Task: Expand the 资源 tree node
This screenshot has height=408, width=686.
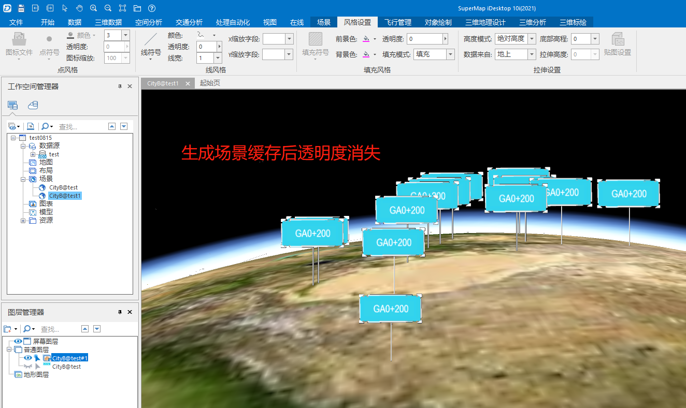Action: tap(23, 221)
